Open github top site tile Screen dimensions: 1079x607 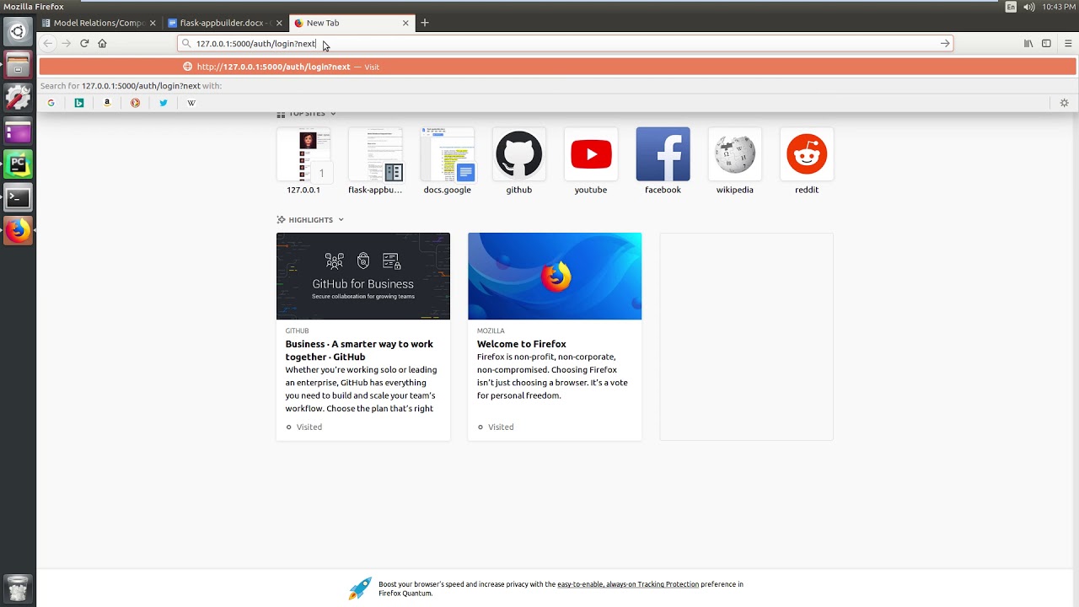point(518,161)
